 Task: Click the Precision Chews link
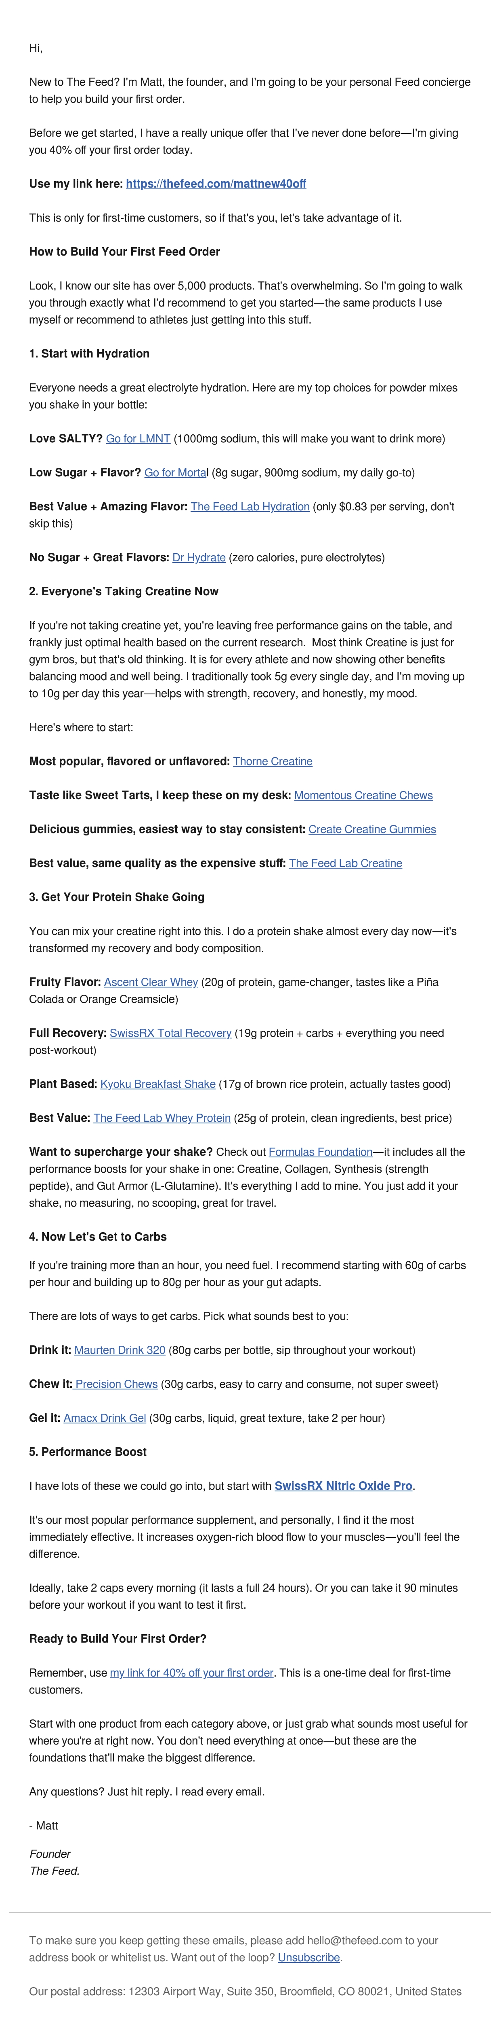click(x=115, y=1384)
